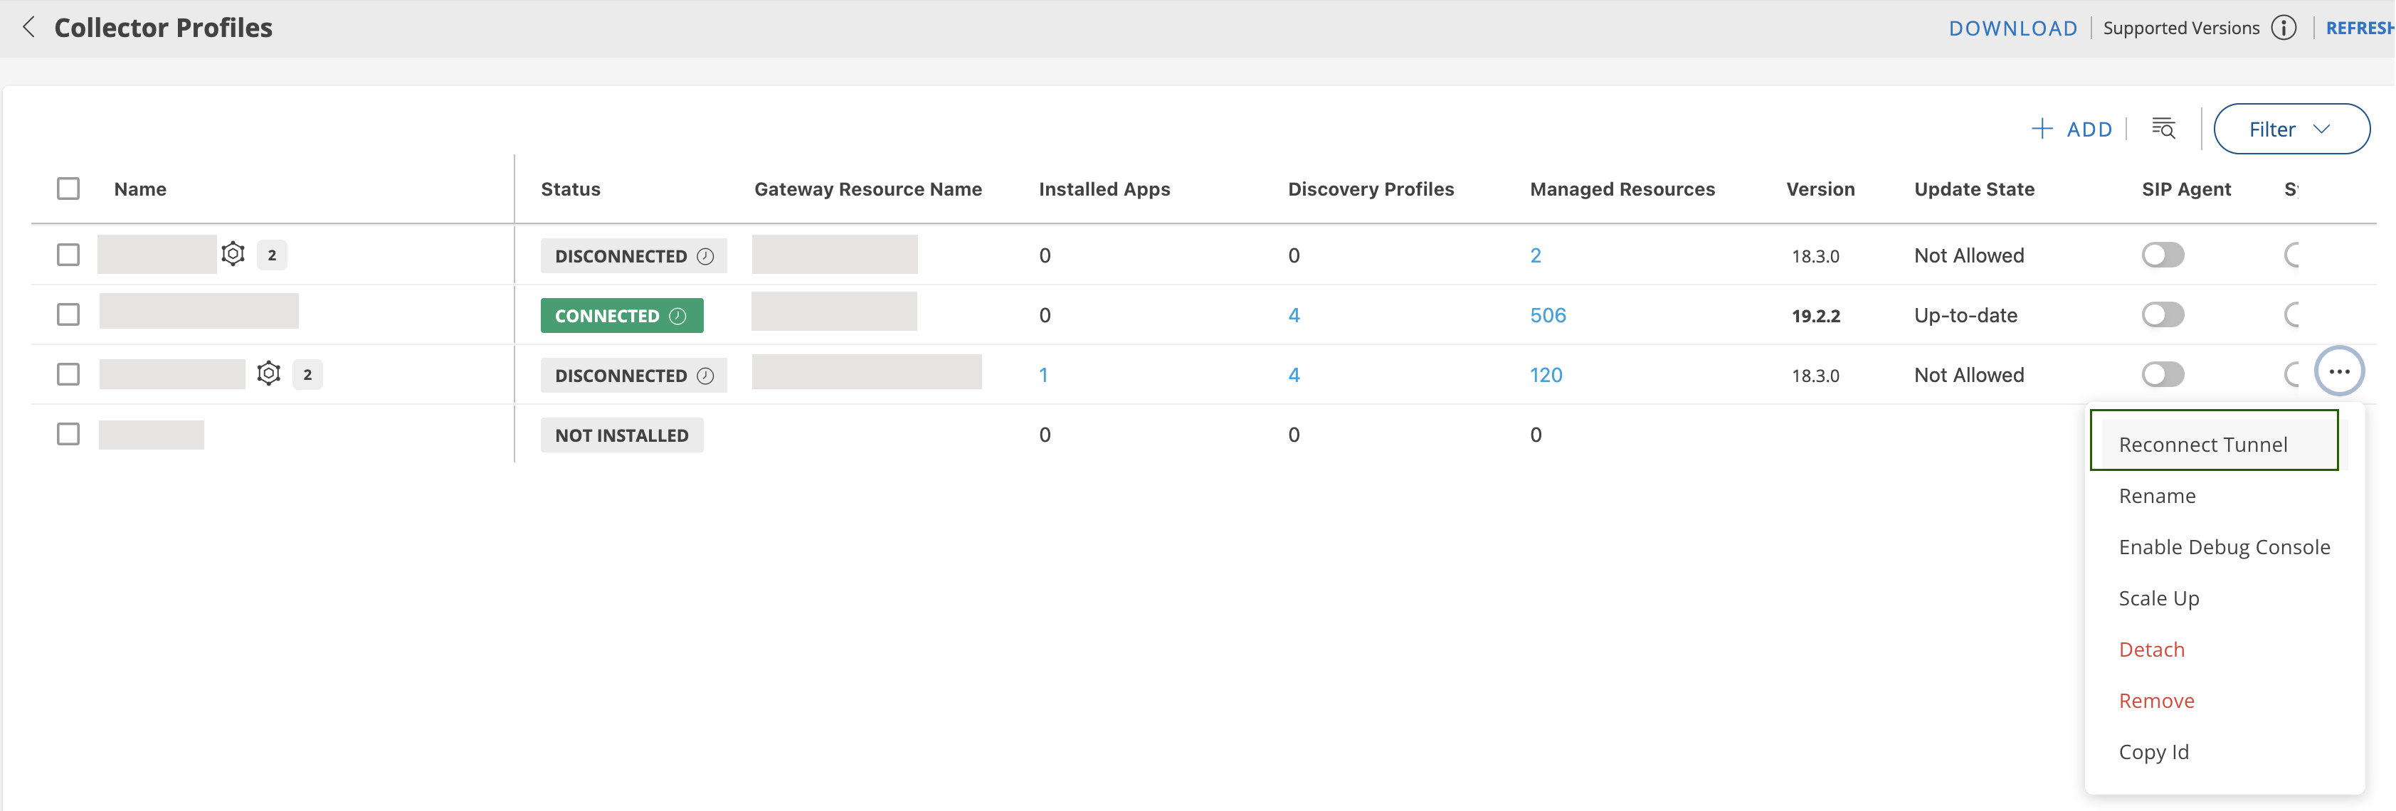This screenshot has height=811, width=2396.
Task: Click the info icon on the CONNECTED status
Action: coord(678,316)
